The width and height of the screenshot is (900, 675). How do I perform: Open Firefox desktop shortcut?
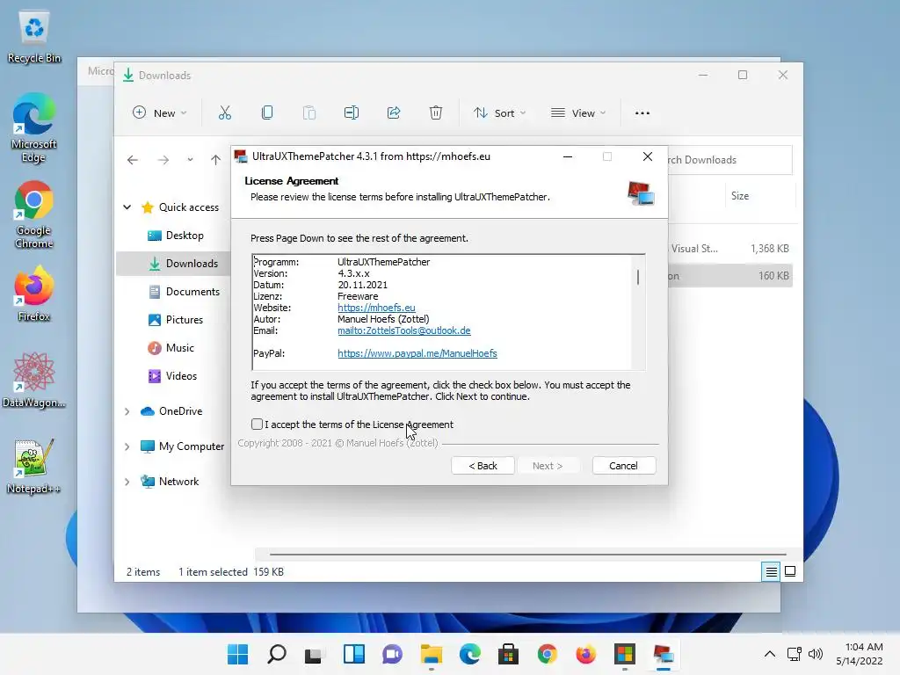point(34,294)
